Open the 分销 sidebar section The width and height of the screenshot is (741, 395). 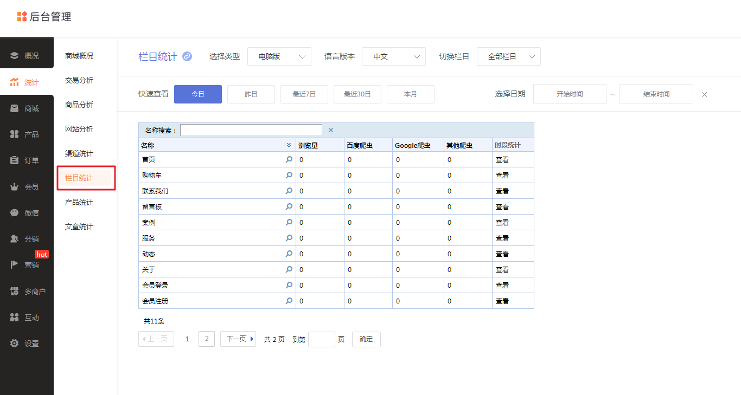point(27,239)
